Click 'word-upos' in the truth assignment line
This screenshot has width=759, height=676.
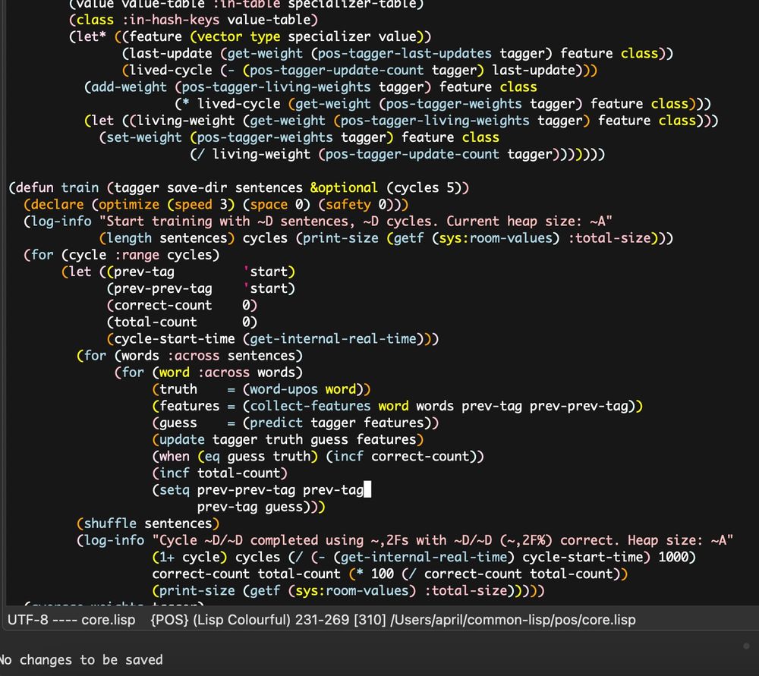click(x=284, y=389)
